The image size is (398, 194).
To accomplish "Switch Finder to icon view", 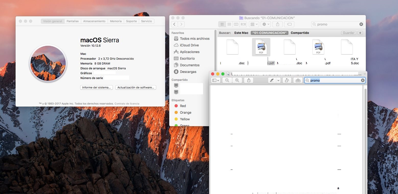I will 222,24.
